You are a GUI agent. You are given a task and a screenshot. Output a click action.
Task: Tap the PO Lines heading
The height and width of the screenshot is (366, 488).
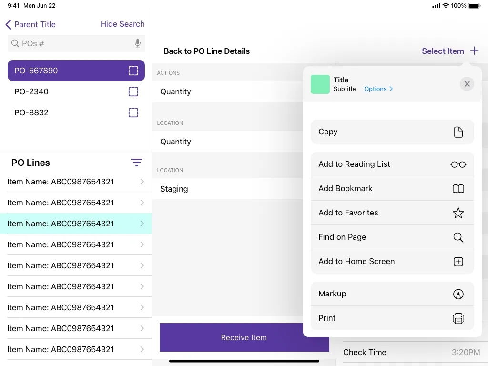30,163
